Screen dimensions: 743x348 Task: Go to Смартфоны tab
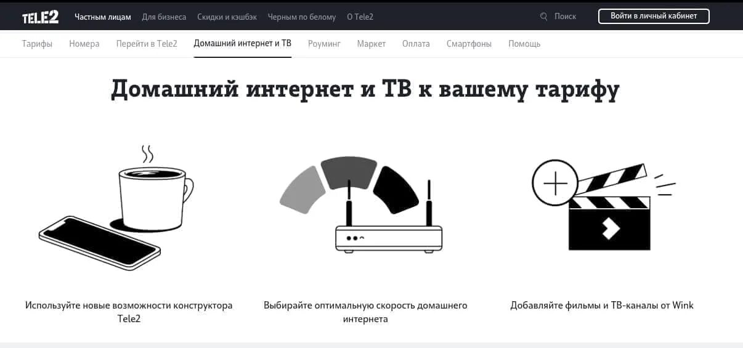tap(469, 44)
